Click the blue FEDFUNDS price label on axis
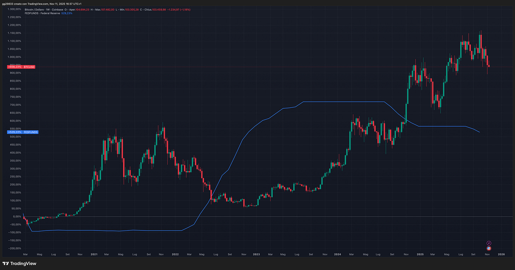 coord(30,132)
